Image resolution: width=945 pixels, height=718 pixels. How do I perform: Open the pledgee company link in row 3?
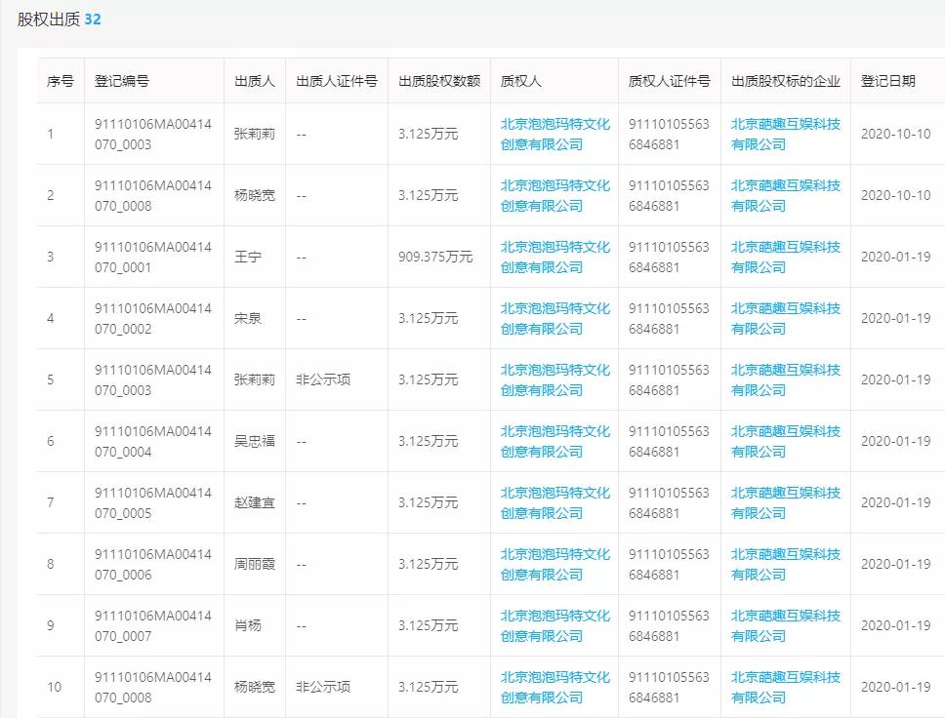point(553,256)
